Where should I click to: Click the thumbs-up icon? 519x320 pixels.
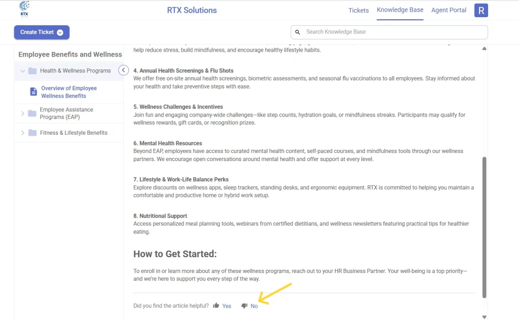click(216, 305)
